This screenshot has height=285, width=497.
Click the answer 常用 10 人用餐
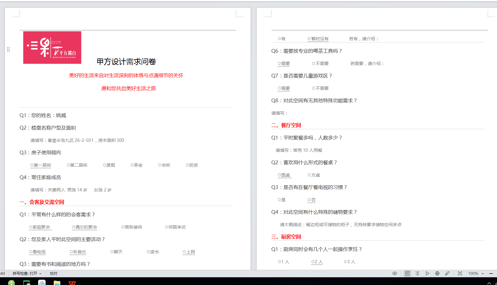tap(308, 150)
